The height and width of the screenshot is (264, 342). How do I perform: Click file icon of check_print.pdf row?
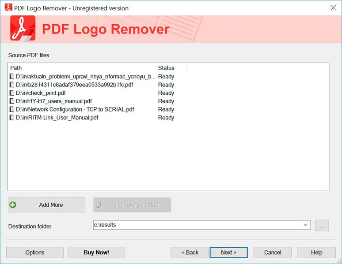12,93
